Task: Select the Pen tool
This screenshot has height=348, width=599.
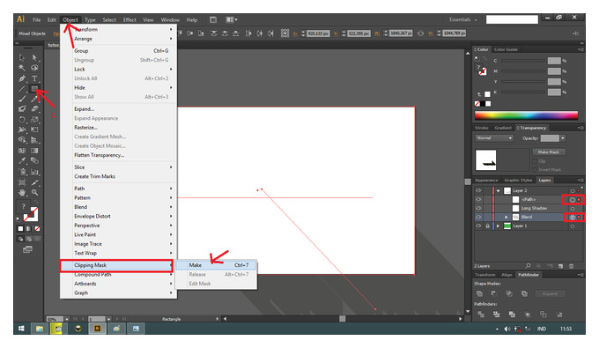Action: pyautogui.click(x=22, y=78)
